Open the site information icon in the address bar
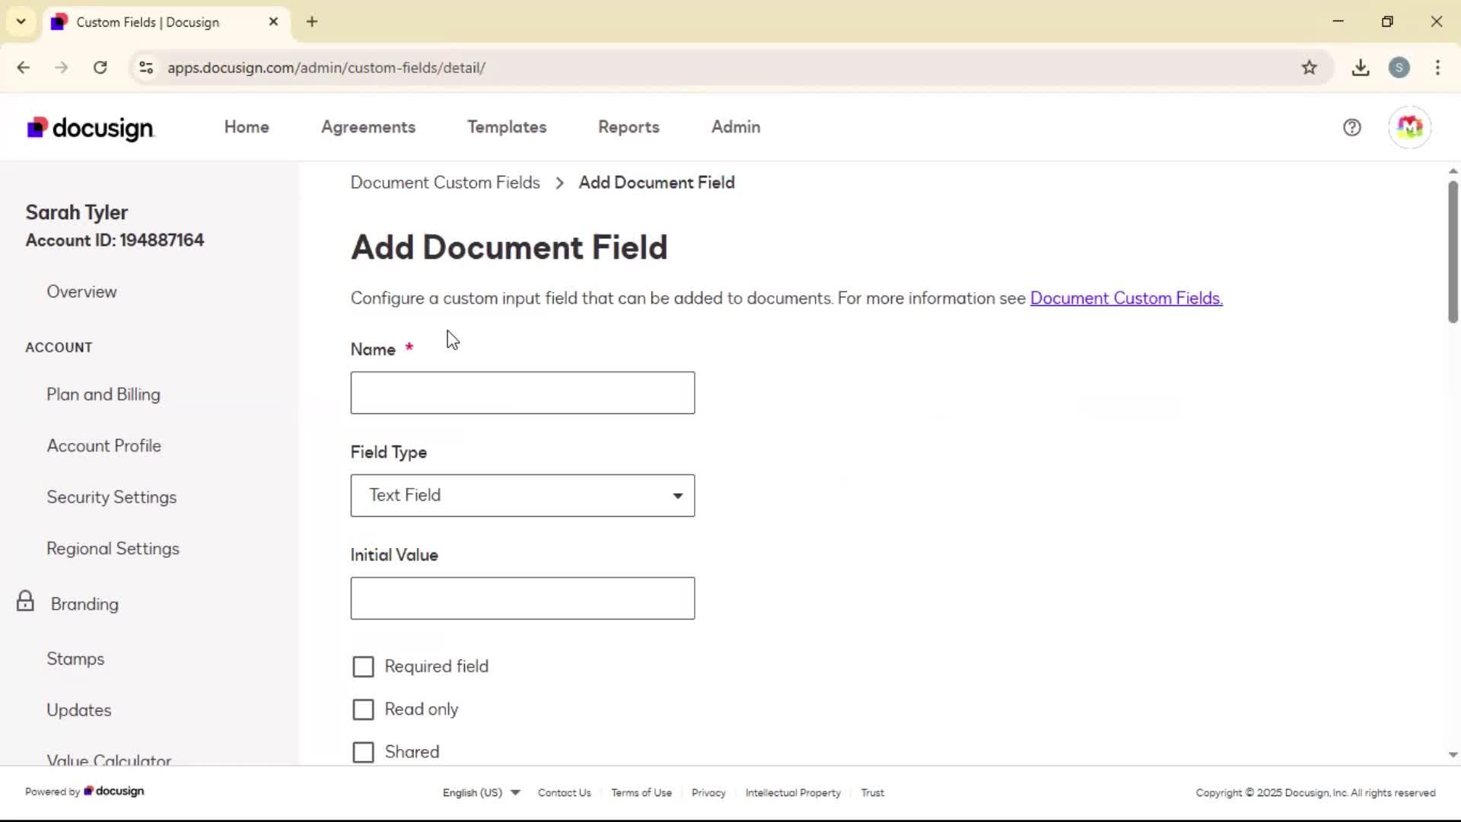 tap(146, 68)
